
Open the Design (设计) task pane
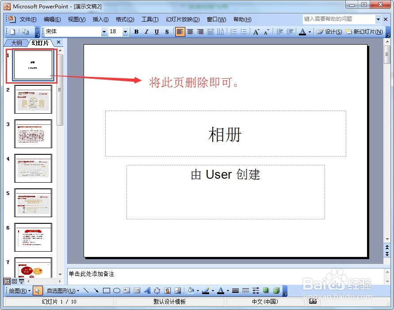[x=329, y=32]
